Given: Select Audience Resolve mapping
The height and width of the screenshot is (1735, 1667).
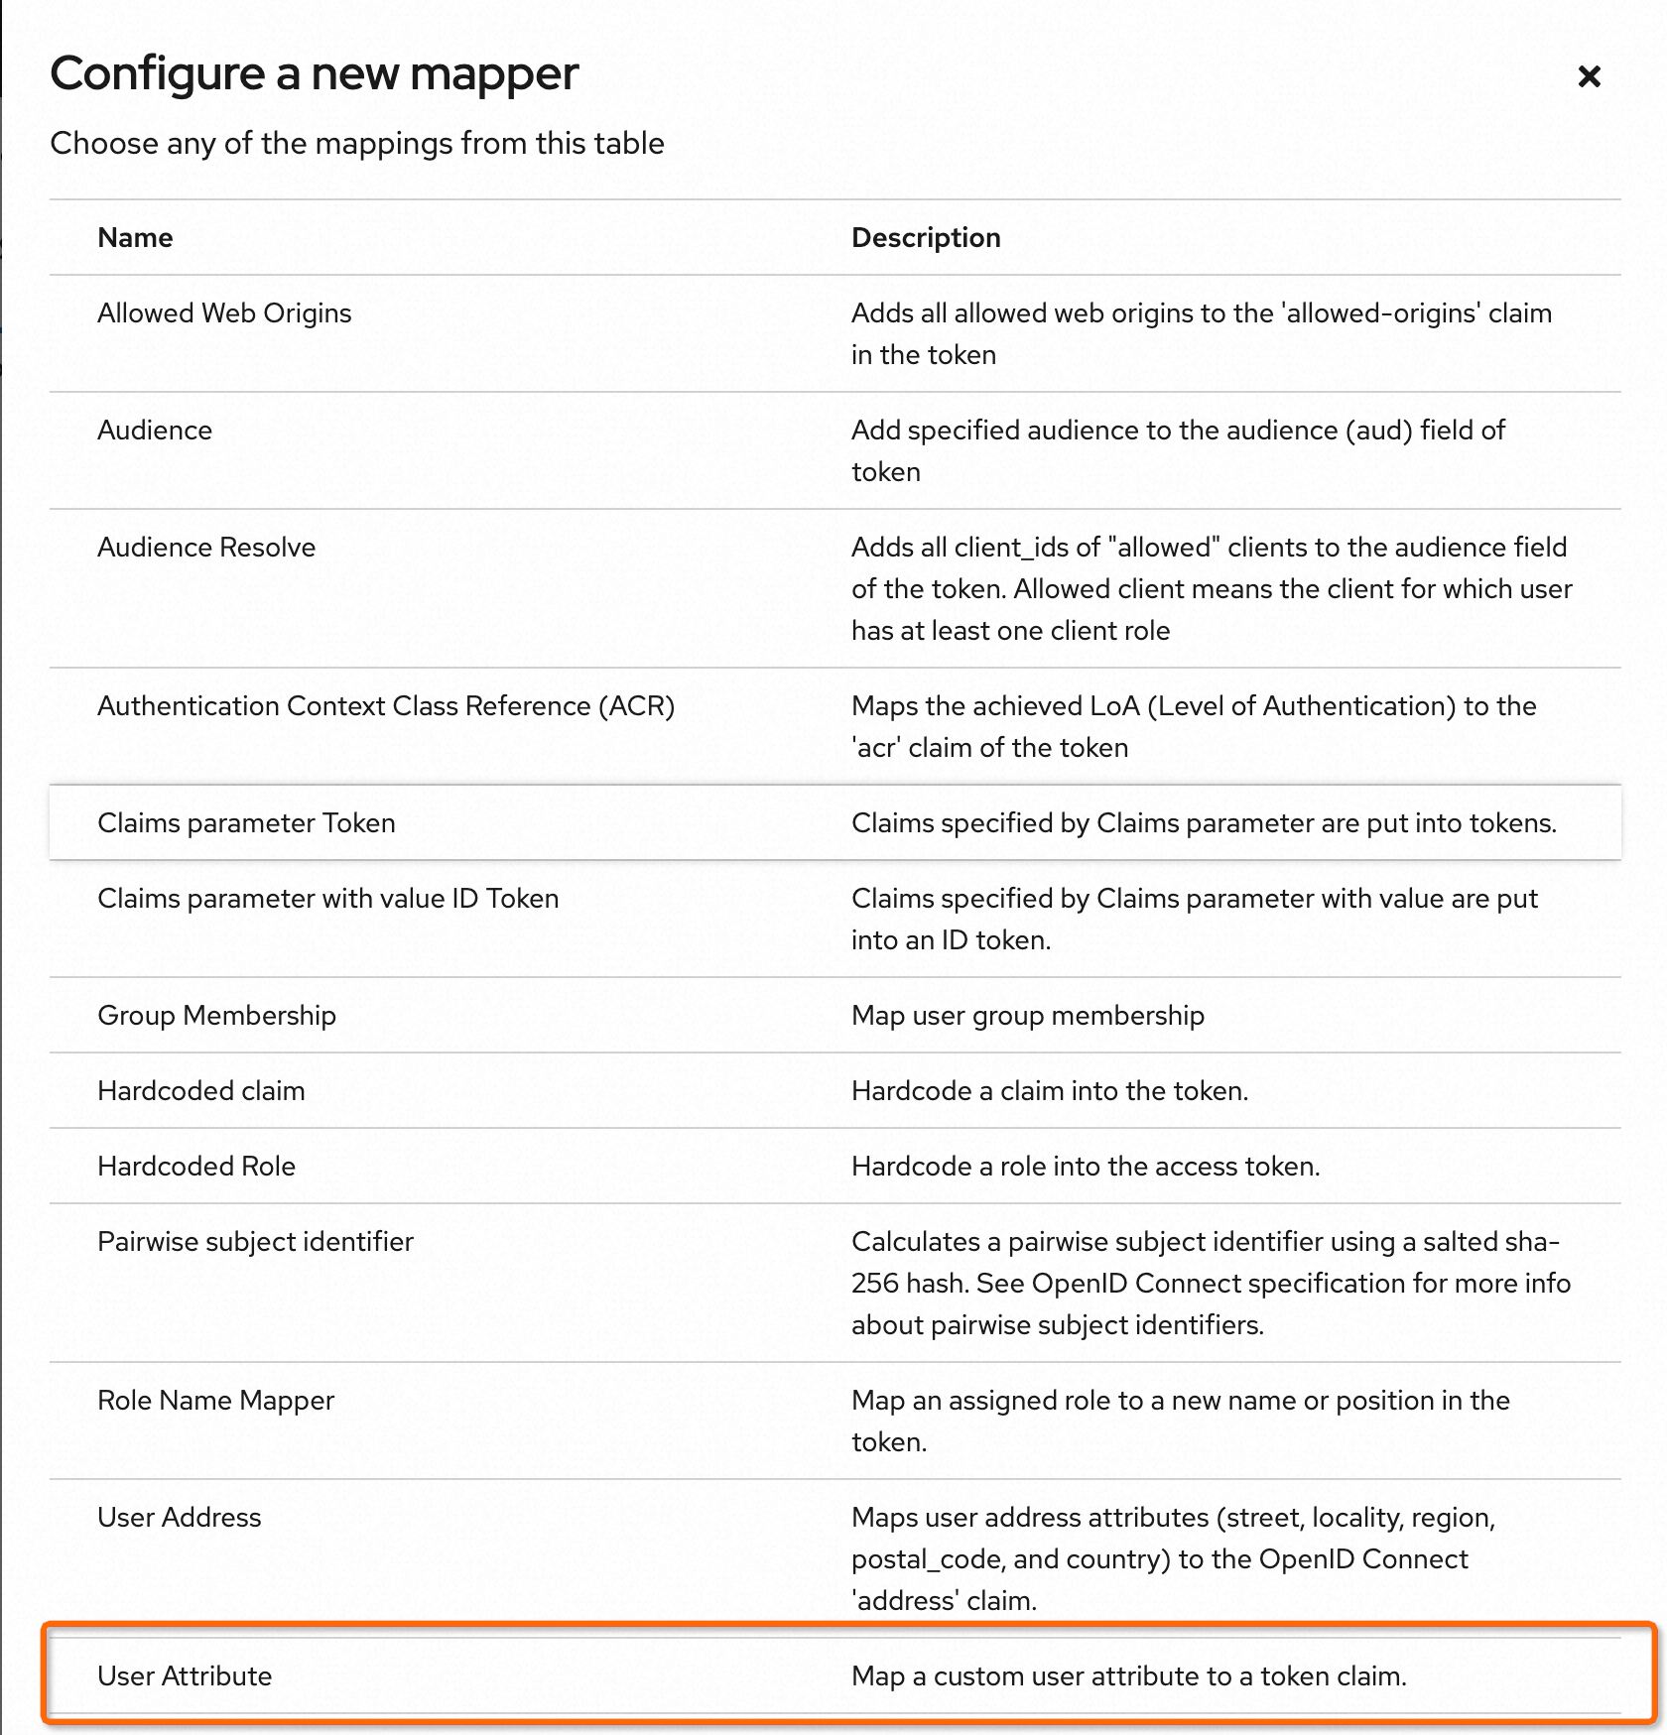Looking at the screenshot, I should (x=206, y=548).
